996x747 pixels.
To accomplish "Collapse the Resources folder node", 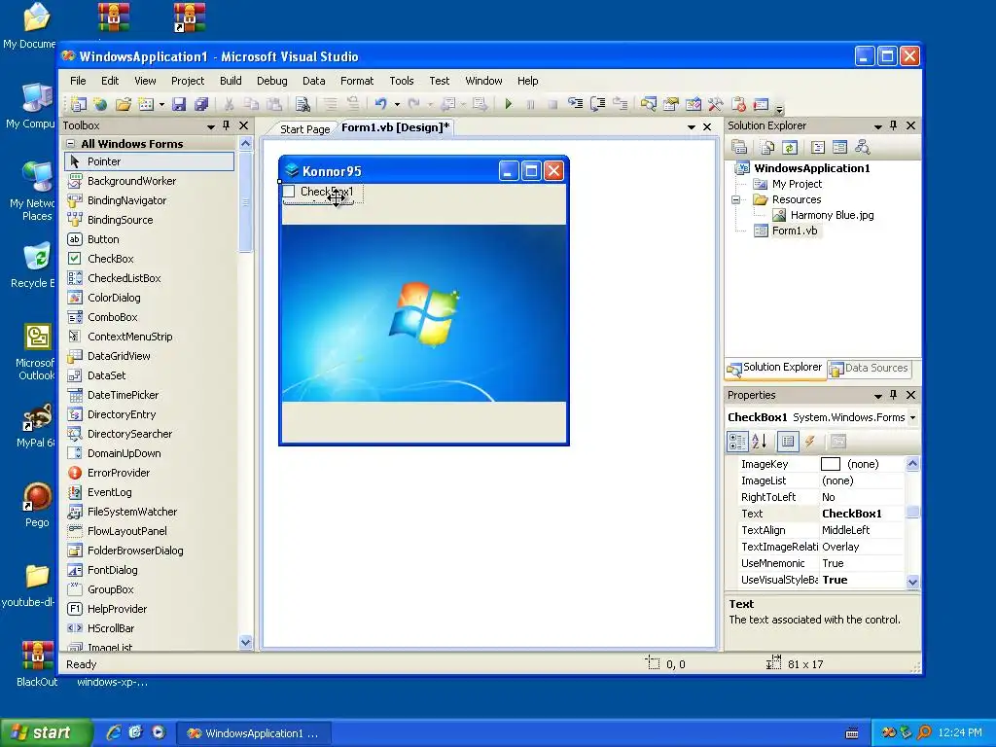I will click(735, 199).
